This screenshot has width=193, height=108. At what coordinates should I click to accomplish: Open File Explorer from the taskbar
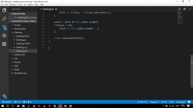24,106
